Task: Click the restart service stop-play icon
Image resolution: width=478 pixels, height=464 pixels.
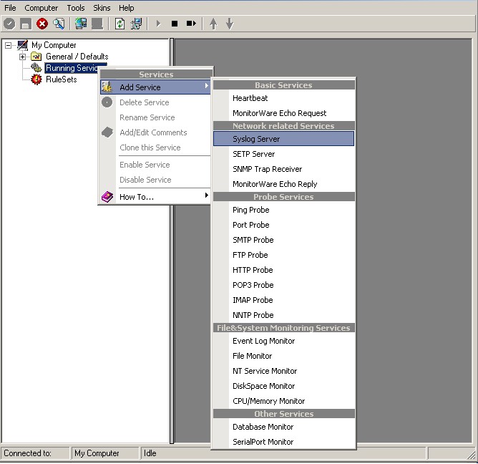Action: pyautogui.click(x=191, y=24)
